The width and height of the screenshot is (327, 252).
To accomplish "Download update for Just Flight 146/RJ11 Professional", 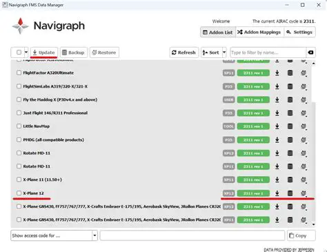I will click(x=277, y=113).
